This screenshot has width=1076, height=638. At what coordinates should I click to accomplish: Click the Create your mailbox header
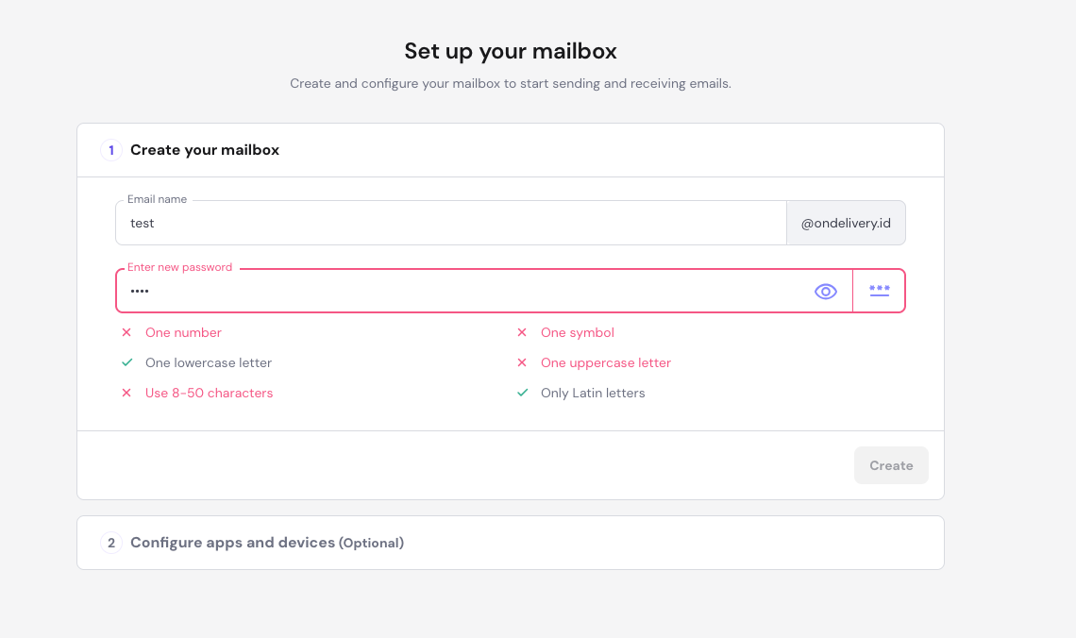pyautogui.click(x=205, y=150)
